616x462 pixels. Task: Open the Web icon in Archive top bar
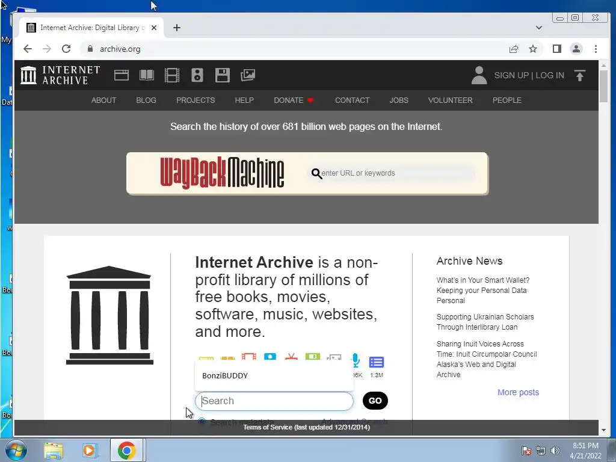[x=122, y=75]
